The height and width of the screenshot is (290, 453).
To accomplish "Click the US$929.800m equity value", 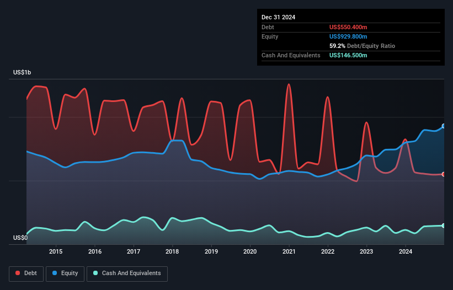I will point(348,36).
